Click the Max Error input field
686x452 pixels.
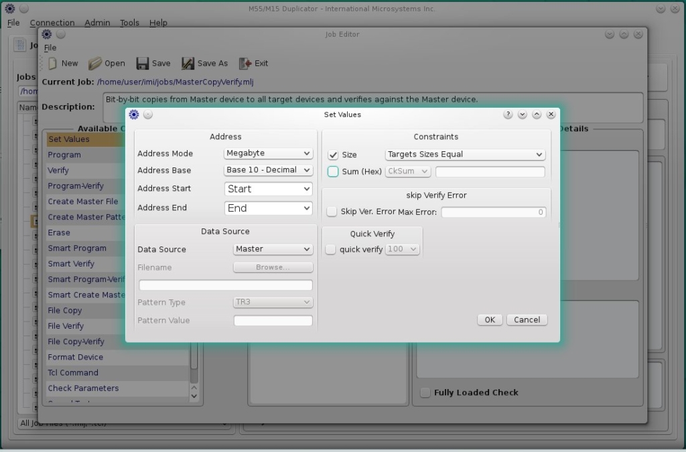click(494, 212)
